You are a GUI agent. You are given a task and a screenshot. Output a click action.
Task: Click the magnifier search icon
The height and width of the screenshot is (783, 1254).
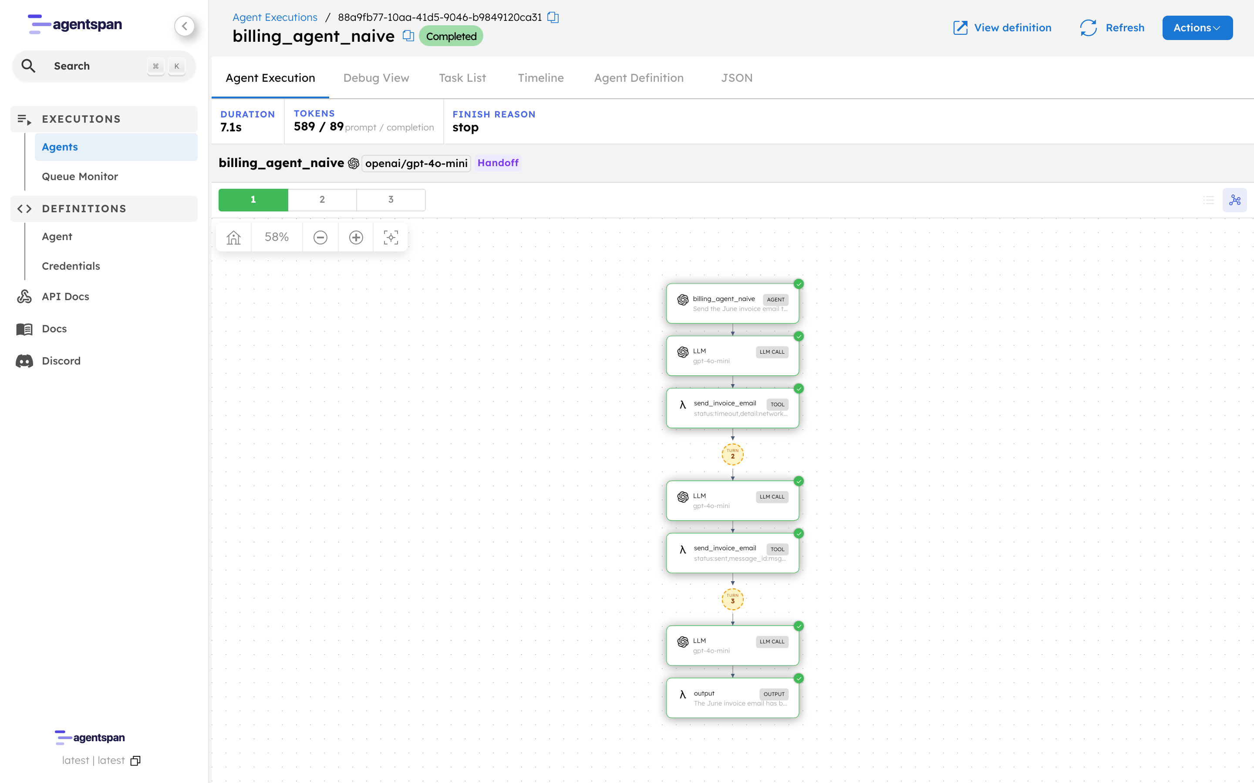coord(28,66)
